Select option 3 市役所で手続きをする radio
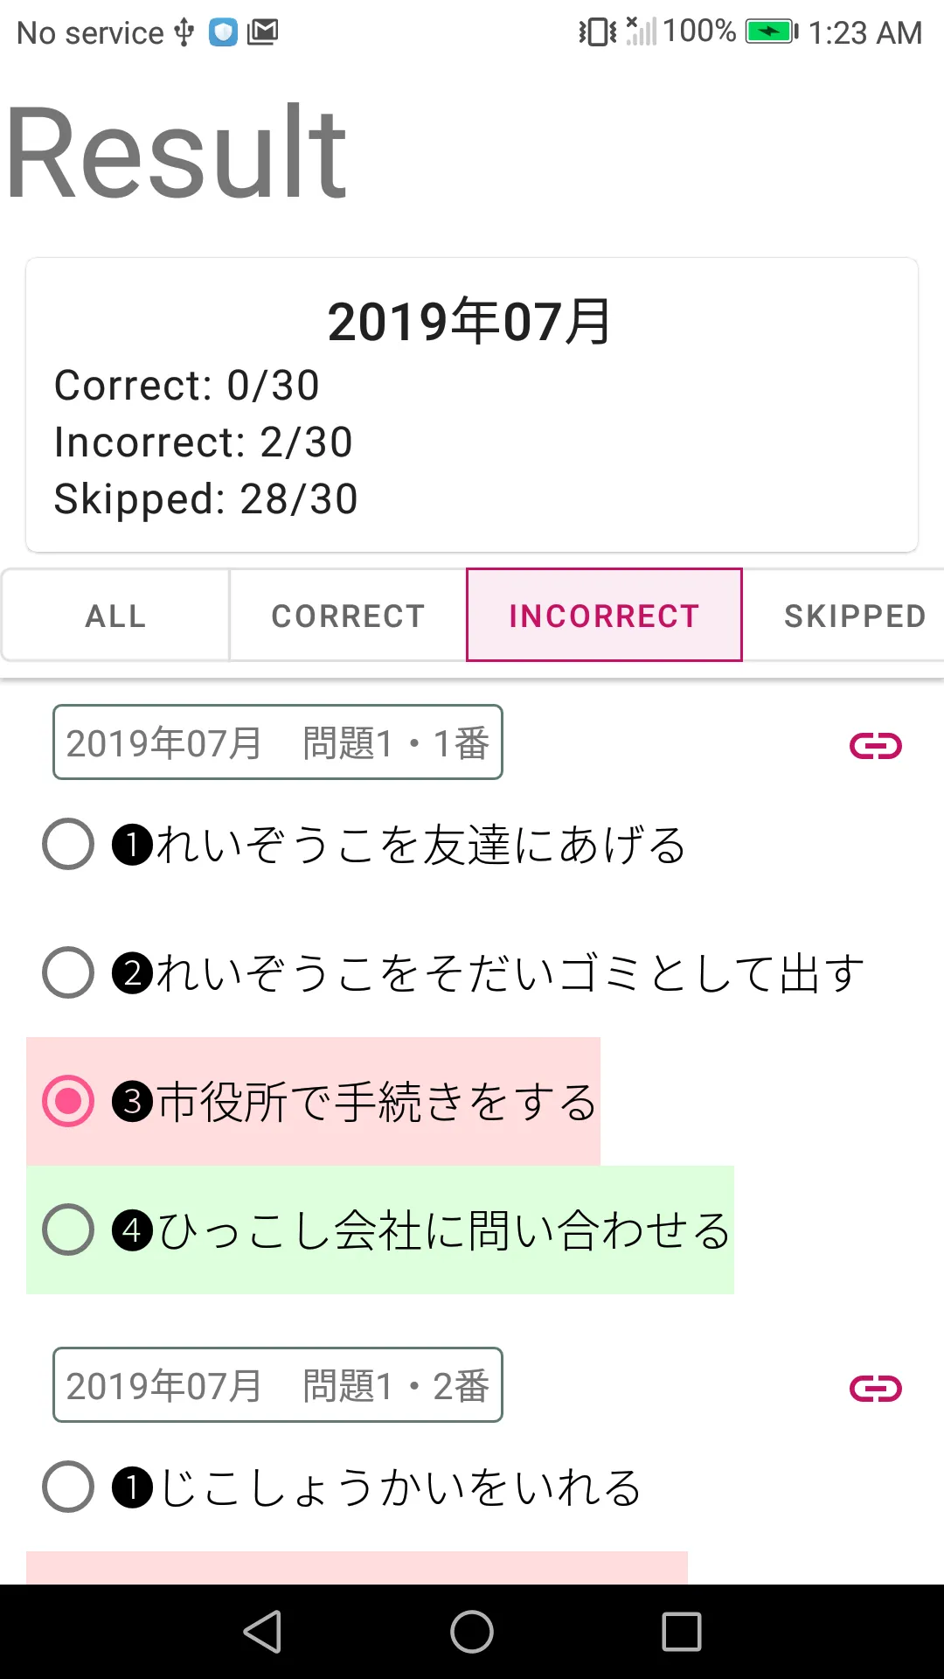This screenshot has width=944, height=1679. coord(68,1101)
